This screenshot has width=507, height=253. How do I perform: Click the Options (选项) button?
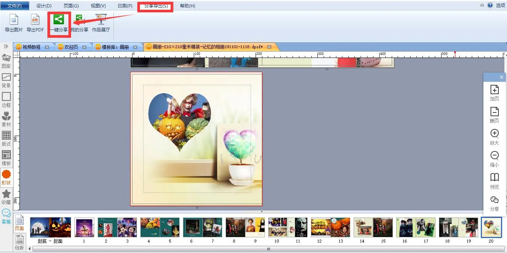(x=500, y=6)
